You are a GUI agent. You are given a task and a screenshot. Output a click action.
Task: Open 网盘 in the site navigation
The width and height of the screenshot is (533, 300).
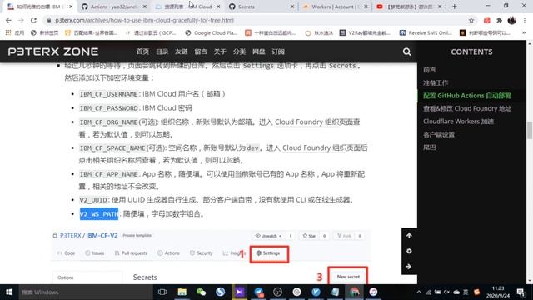point(259,52)
